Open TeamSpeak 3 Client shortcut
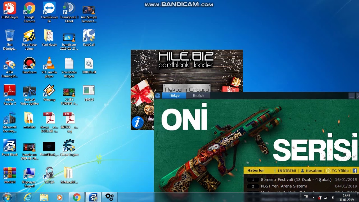The image size is (359, 202). coord(69,12)
